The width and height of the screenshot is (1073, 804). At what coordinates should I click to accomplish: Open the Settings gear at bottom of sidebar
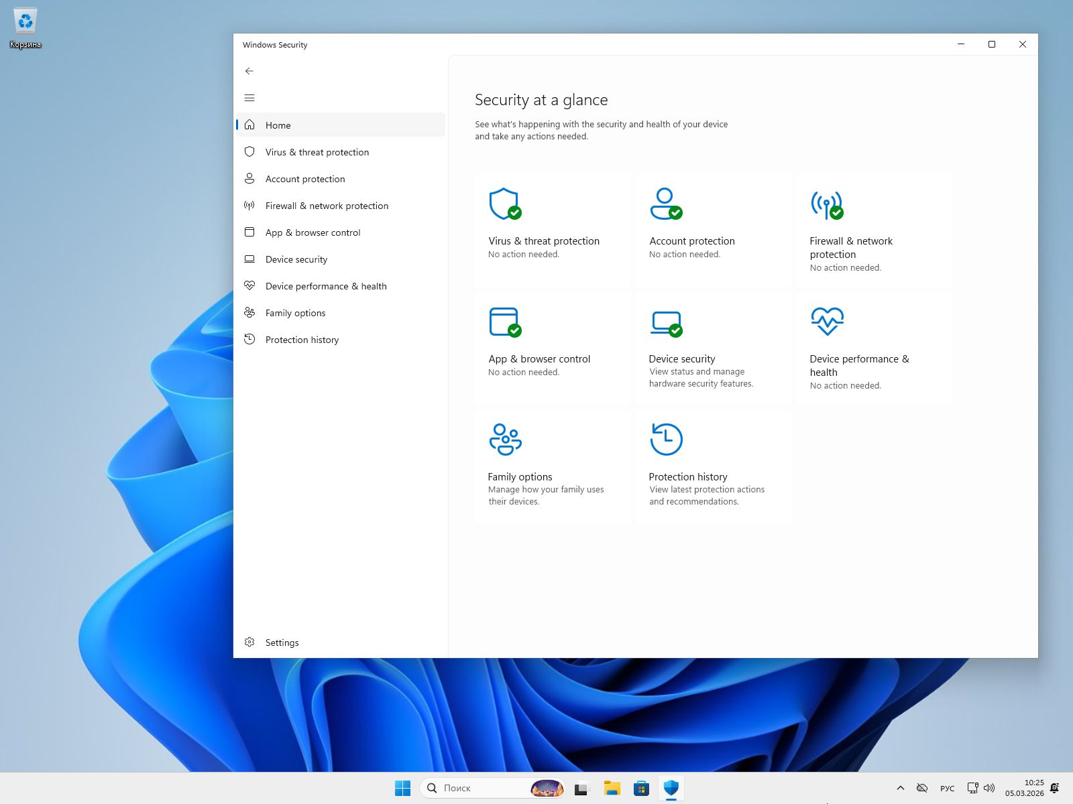click(x=249, y=642)
